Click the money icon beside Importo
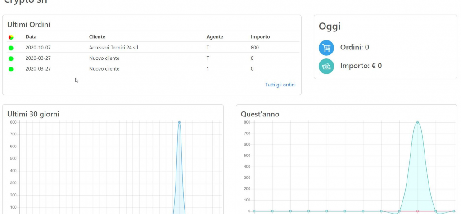Viewport: 461px width, 214px height. click(326, 66)
